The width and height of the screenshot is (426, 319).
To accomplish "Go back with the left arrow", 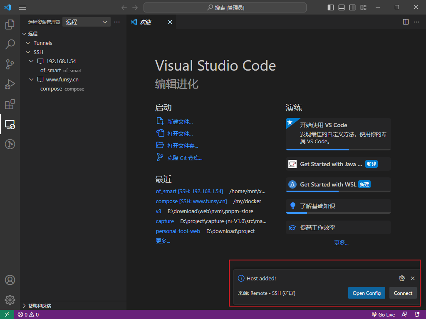I will pyautogui.click(x=124, y=7).
